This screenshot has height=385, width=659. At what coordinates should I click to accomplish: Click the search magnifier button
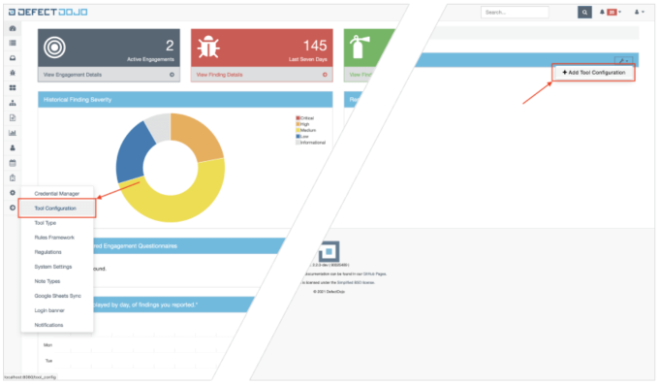coord(584,13)
